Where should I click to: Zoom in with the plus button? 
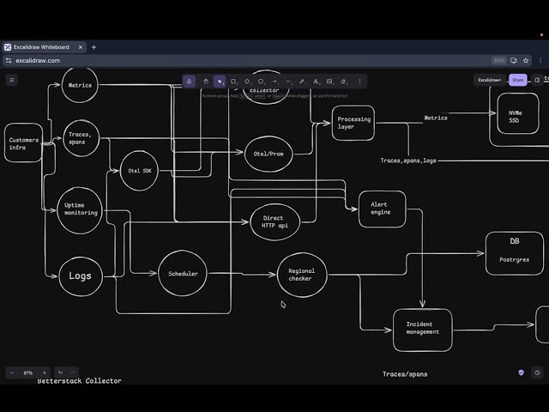click(x=45, y=373)
